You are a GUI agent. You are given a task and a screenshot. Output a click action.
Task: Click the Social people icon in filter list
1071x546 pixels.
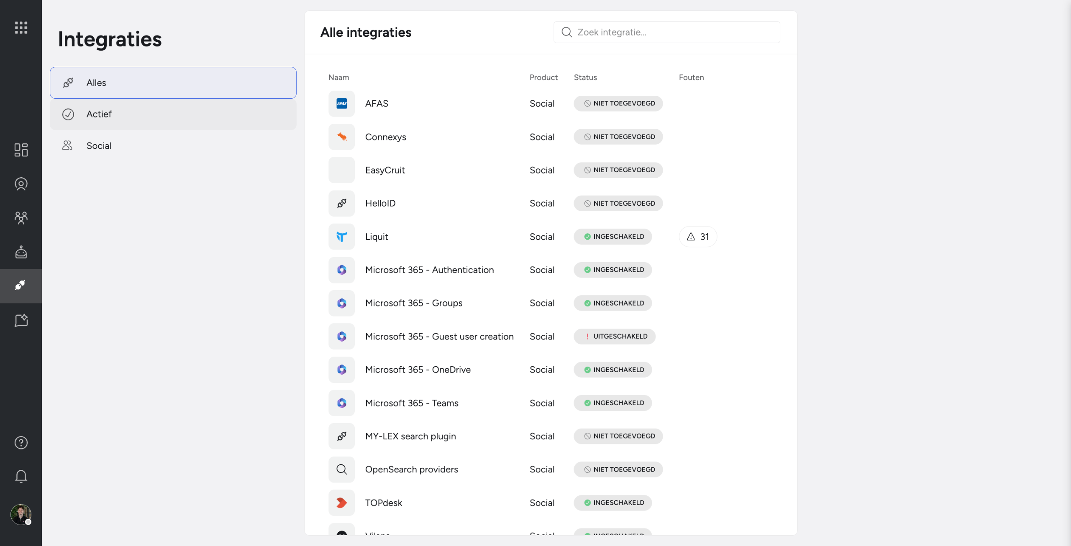click(67, 145)
